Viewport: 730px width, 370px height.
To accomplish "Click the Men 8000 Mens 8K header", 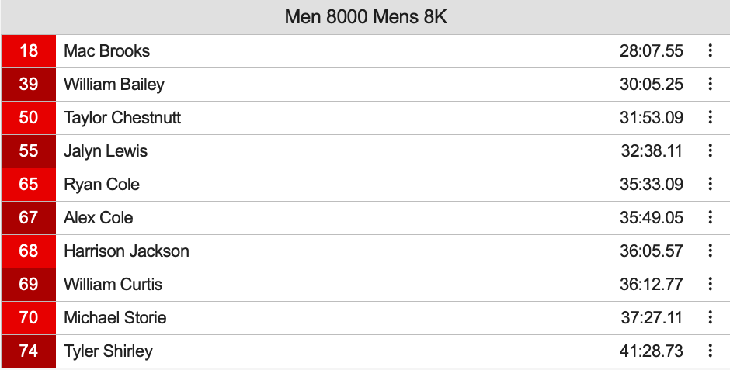I will (365, 17).
